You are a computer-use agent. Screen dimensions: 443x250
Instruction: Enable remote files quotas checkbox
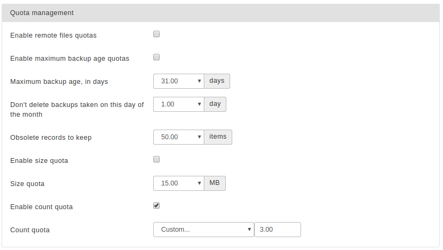point(156,34)
